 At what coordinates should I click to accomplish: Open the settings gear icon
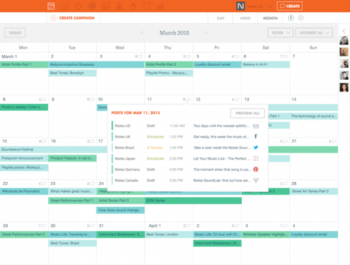300,18
